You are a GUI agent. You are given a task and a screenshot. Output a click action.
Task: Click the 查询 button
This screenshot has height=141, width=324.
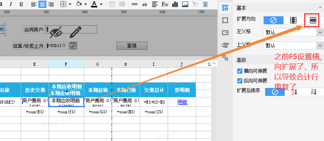pos(132,46)
